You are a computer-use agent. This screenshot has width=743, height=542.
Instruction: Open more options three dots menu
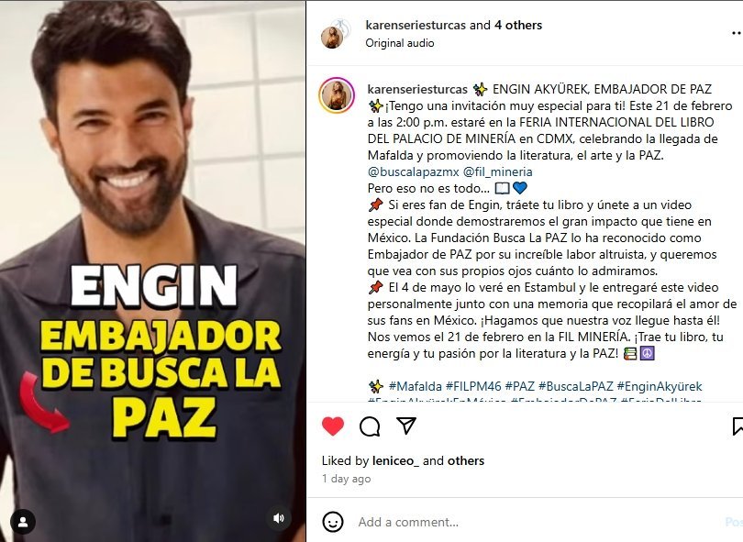(x=737, y=33)
